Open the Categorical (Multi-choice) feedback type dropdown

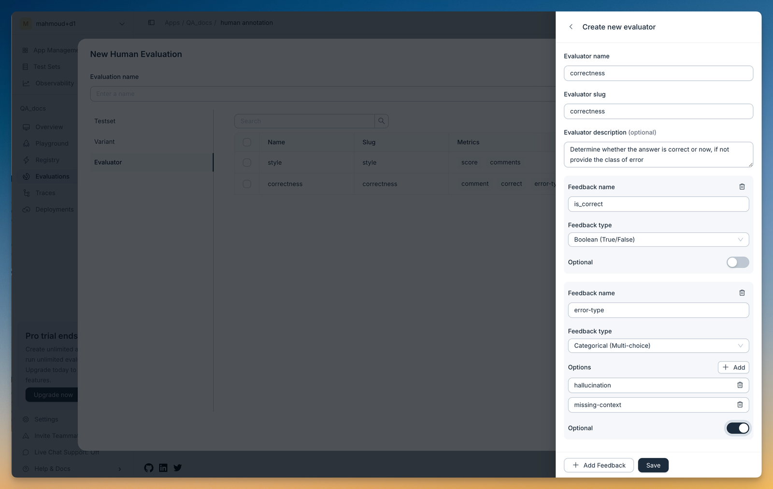click(658, 345)
